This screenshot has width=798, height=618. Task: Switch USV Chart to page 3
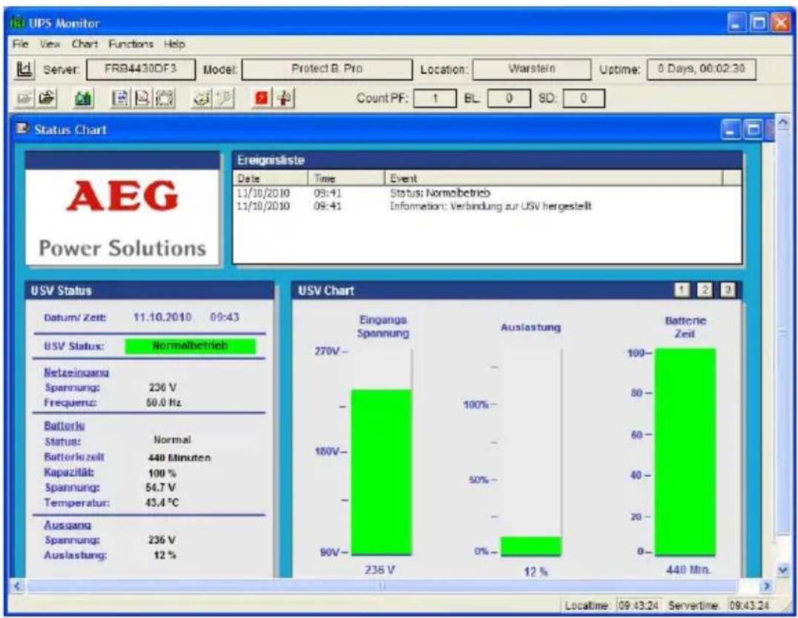click(728, 290)
